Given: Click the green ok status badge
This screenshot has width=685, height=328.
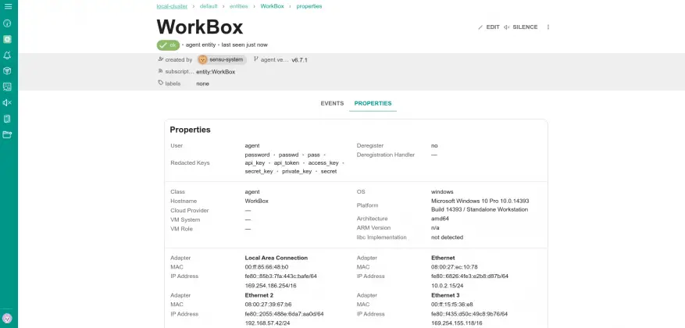Looking at the screenshot, I should (x=168, y=45).
